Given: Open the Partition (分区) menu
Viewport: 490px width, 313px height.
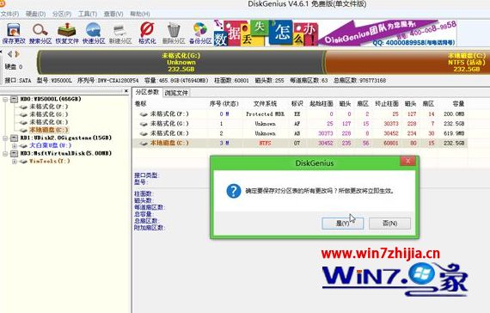Looking at the screenshot, I should 62,14.
